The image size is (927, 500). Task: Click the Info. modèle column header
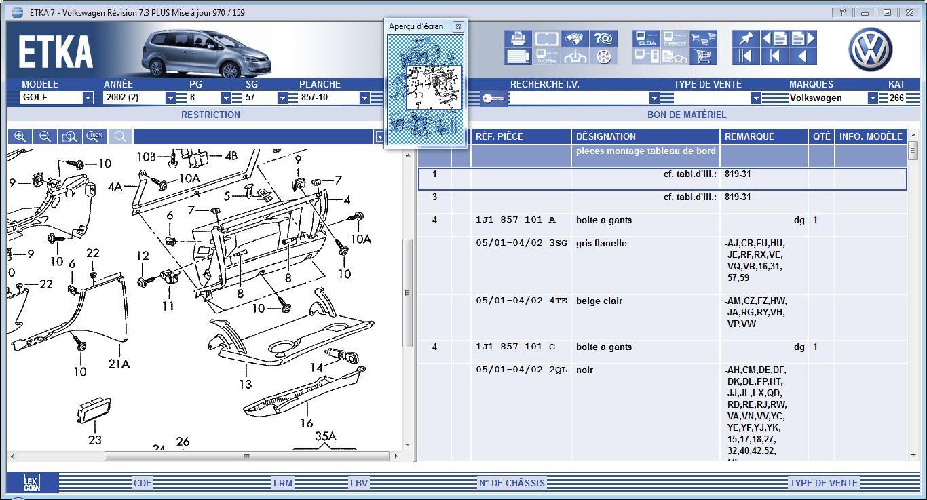pyautogui.click(x=871, y=136)
